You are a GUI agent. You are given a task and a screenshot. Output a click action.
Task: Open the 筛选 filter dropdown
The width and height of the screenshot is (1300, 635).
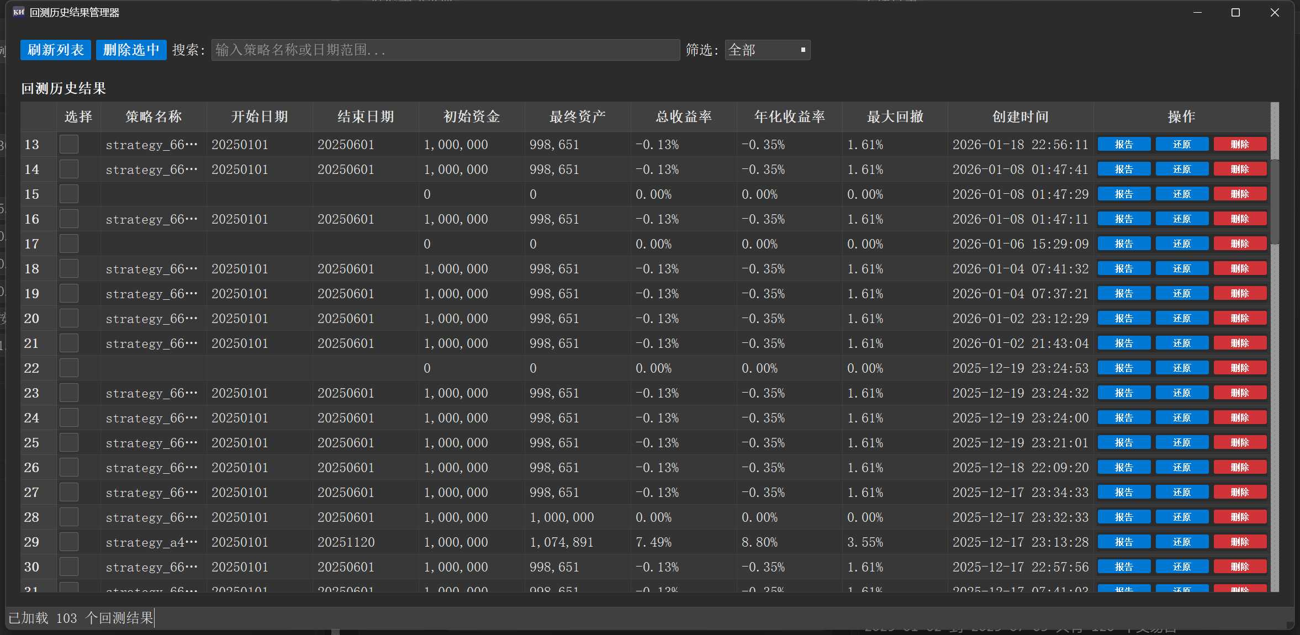[x=767, y=50]
